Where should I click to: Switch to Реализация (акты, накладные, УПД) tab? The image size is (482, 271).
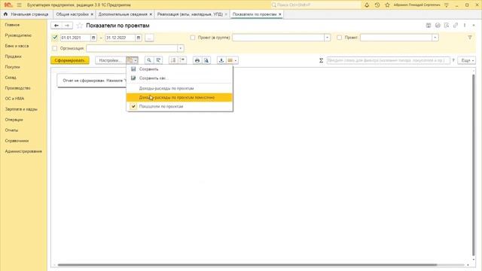[x=190, y=14]
